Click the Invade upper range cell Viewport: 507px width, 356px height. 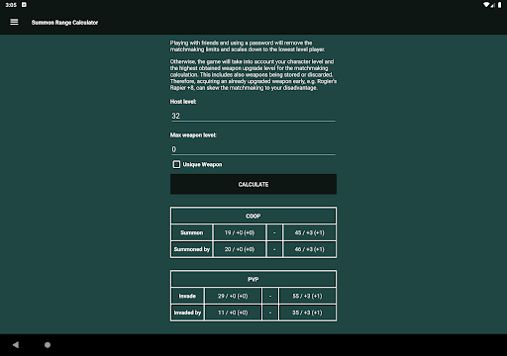307,296
